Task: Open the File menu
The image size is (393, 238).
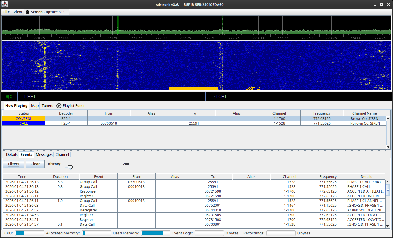Action: click(6, 12)
